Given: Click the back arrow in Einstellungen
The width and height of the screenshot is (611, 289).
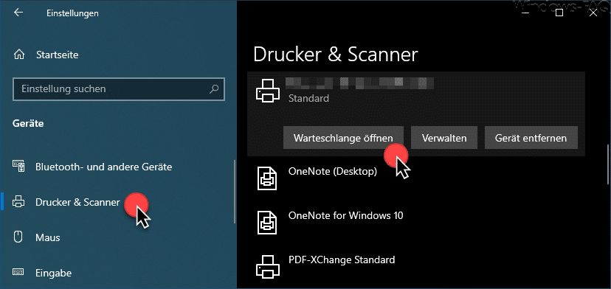Looking at the screenshot, I should point(18,13).
